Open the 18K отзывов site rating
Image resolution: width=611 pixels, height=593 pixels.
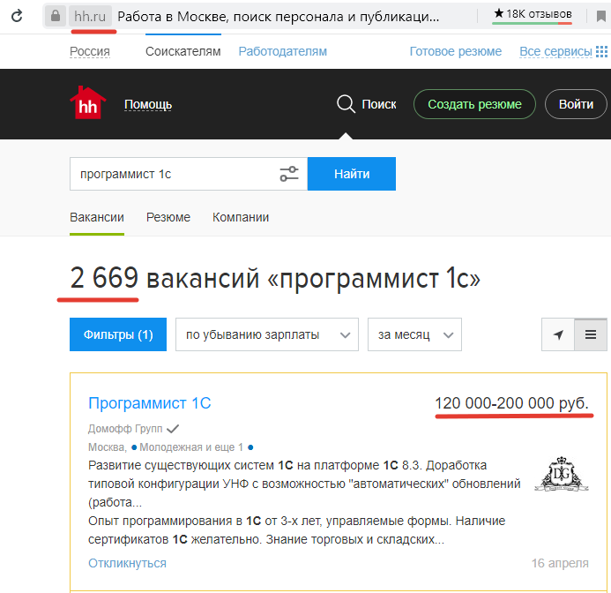[x=533, y=14]
